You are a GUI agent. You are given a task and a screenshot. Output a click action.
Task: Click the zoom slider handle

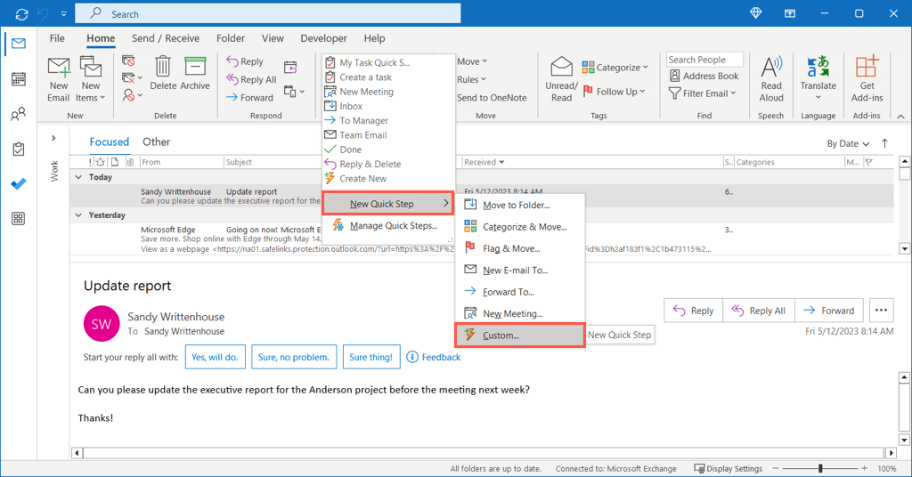(x=820, y=468)
